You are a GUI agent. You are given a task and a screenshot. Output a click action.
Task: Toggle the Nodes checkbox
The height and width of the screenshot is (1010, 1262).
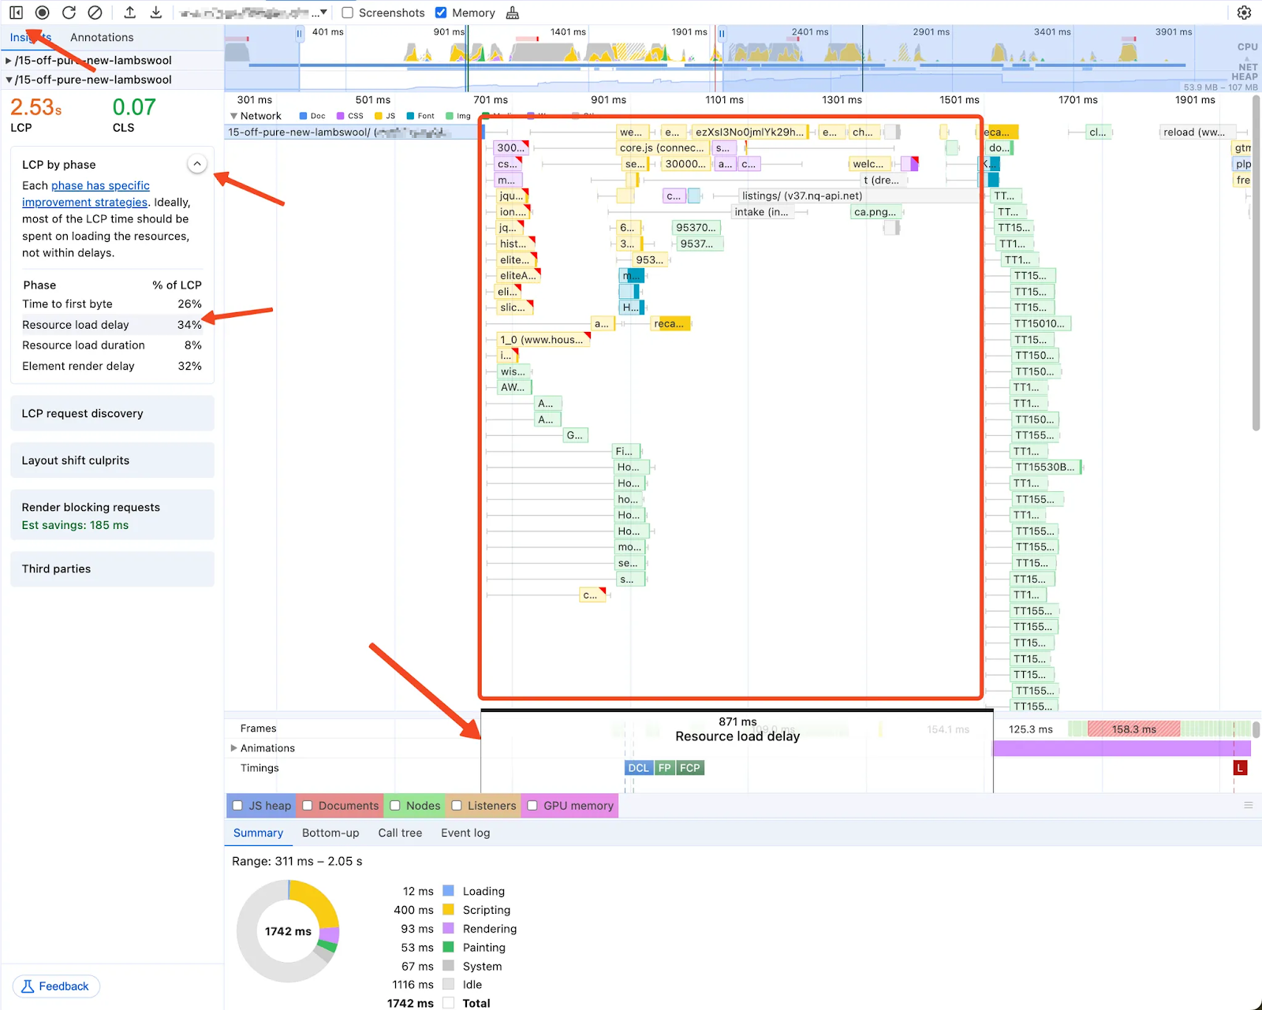pyautogui.click(x=395, y=806)
